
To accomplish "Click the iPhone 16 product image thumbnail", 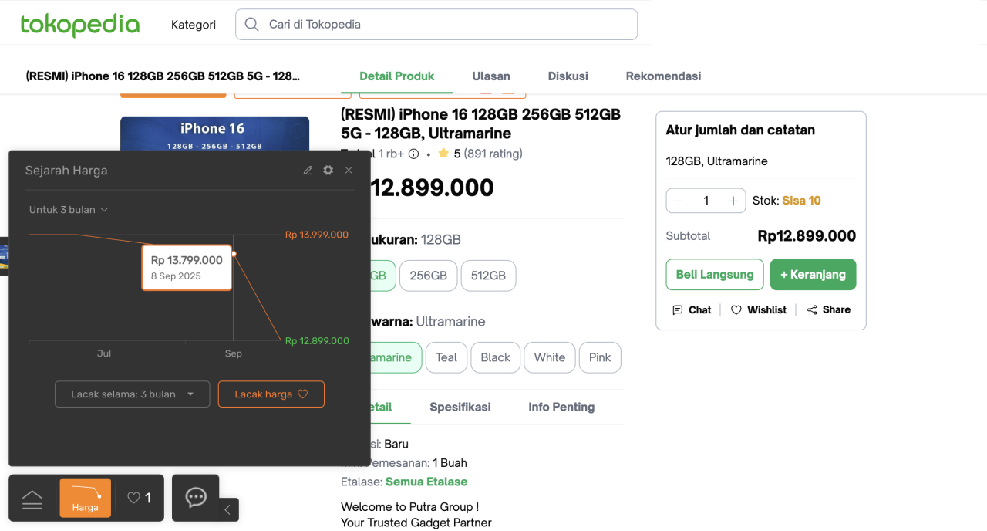I will pos(214,134).
